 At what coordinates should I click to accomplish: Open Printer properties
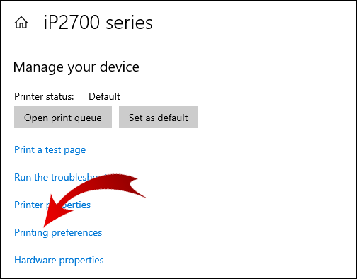click(x=52, y=205)
